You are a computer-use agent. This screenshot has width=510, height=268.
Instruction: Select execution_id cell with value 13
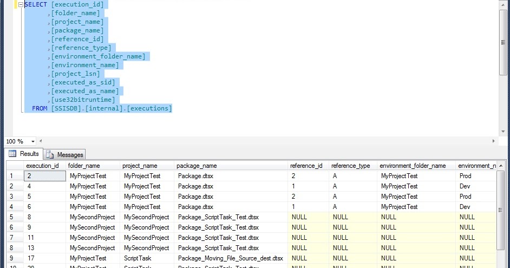point(45,248)
